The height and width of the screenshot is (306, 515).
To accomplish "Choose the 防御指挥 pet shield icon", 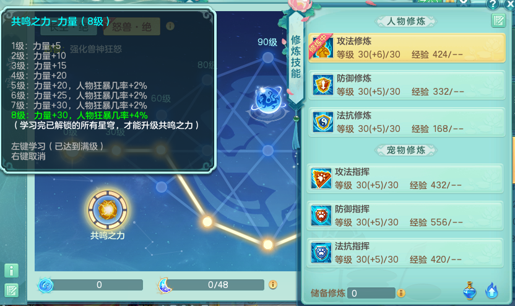I will tap(321, 216).
